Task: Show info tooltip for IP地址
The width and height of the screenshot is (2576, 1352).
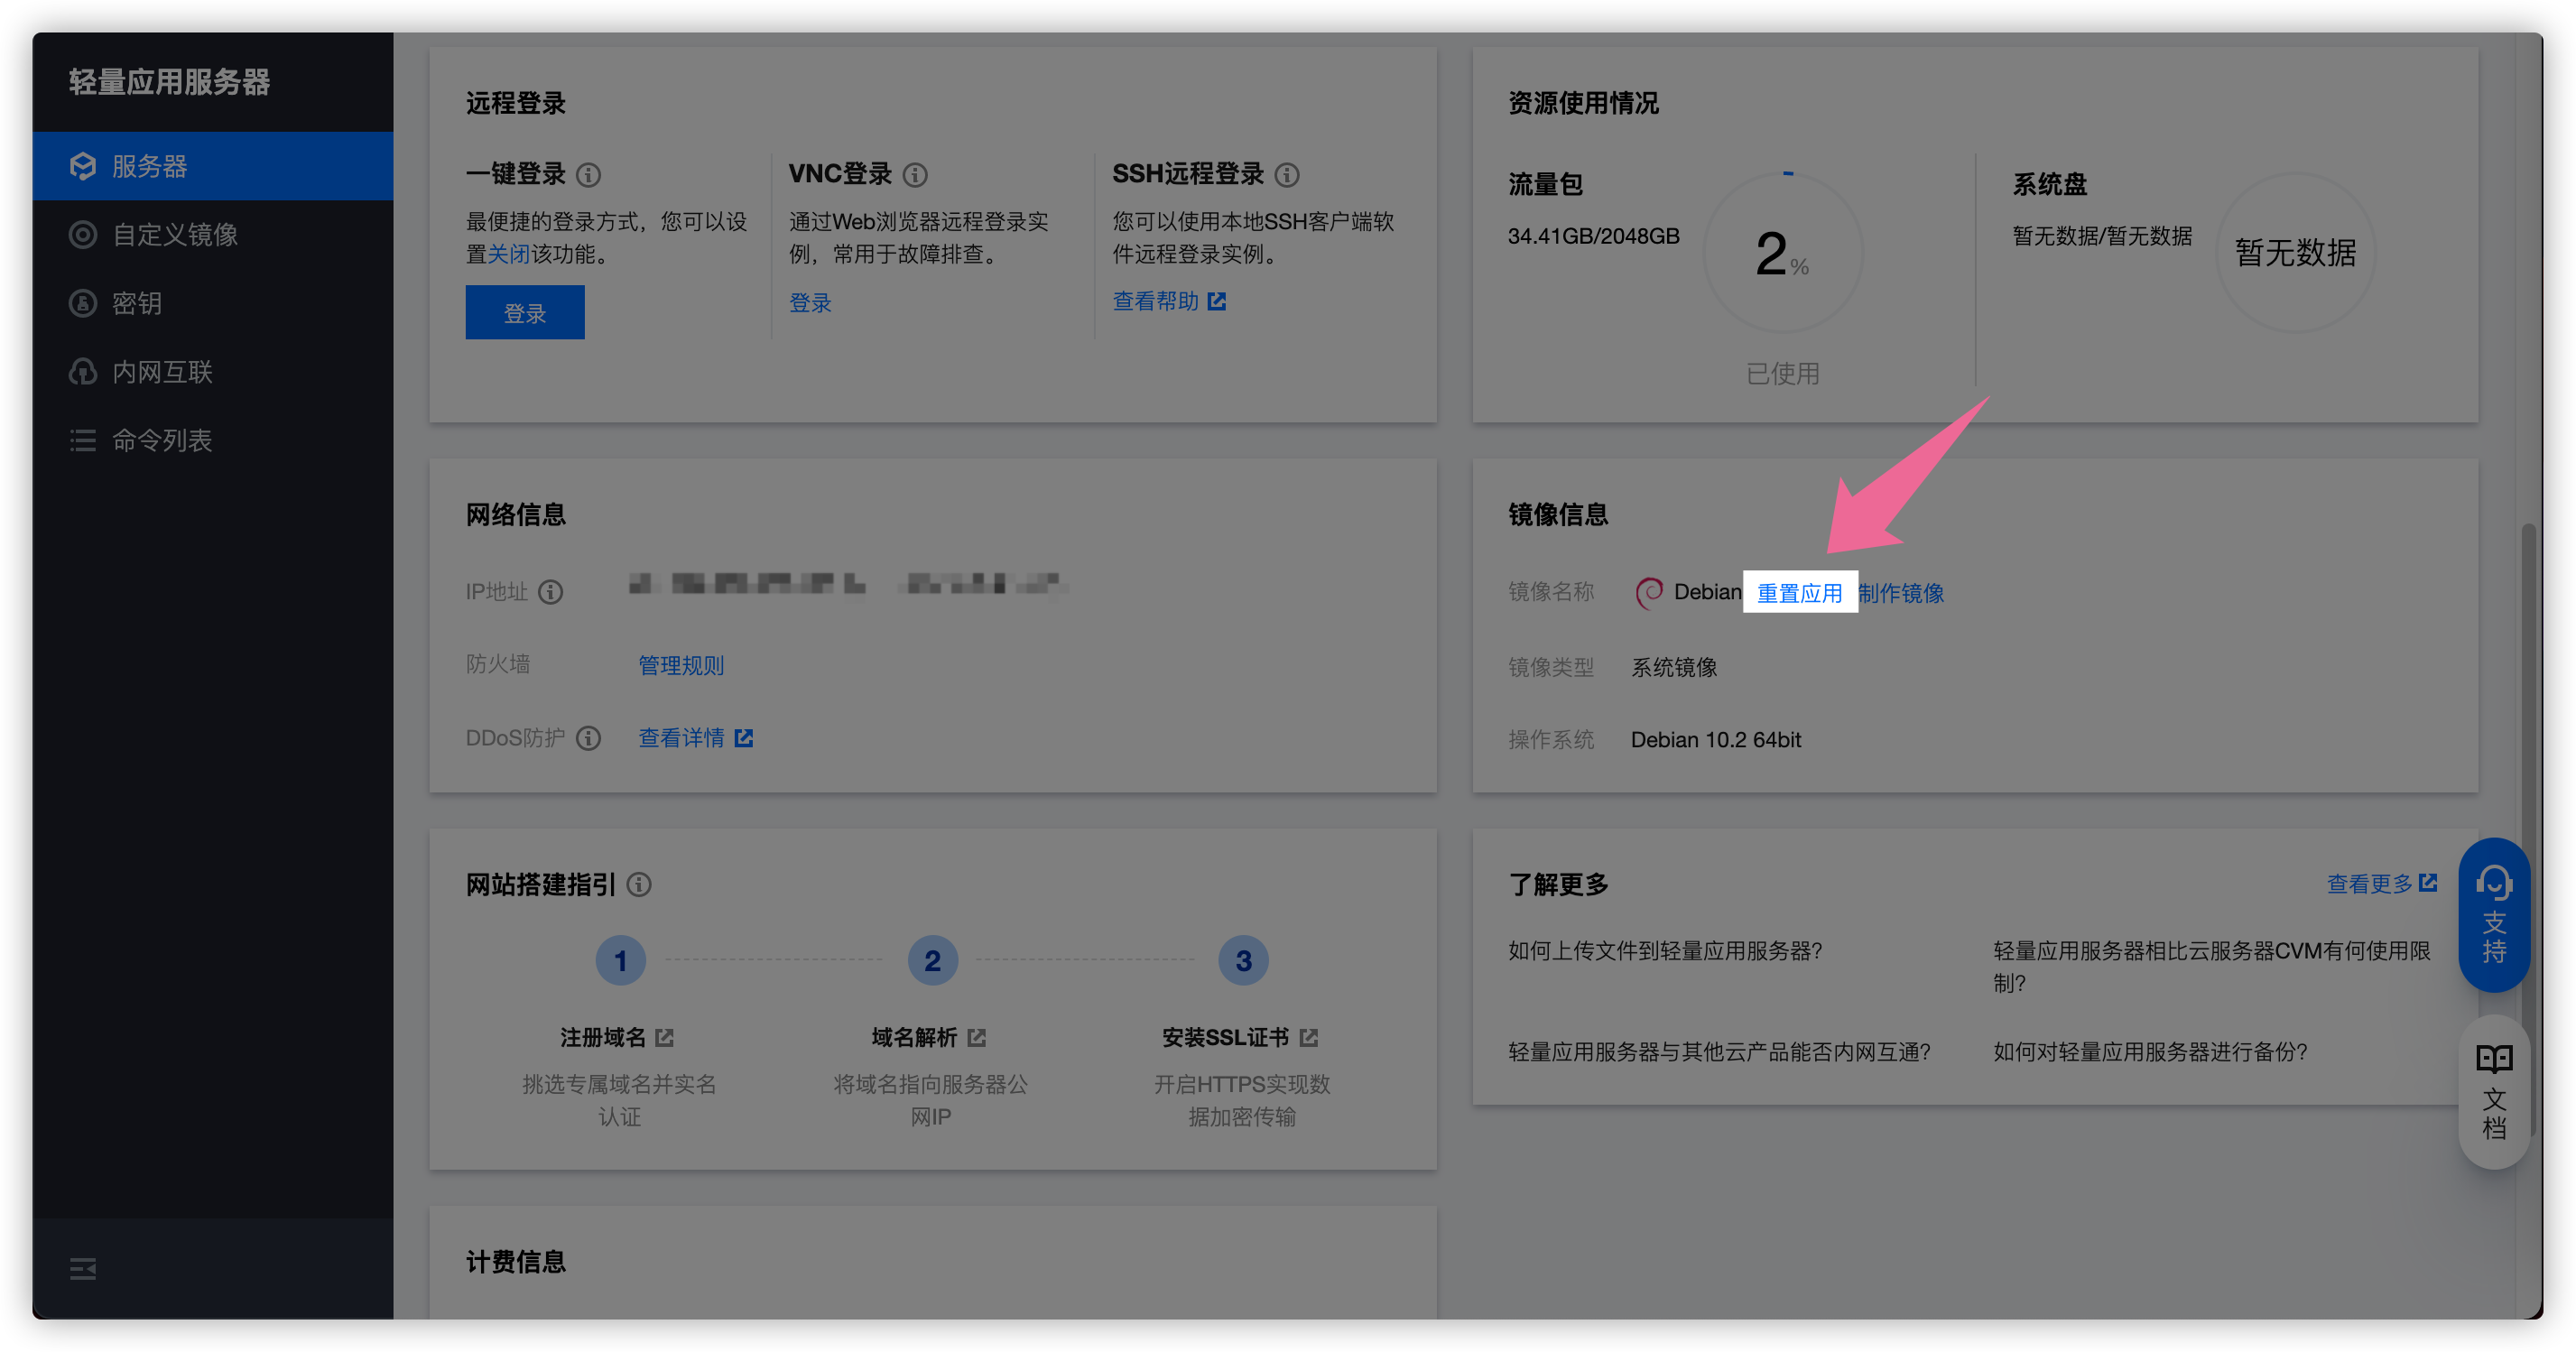Action: [551, 592]
